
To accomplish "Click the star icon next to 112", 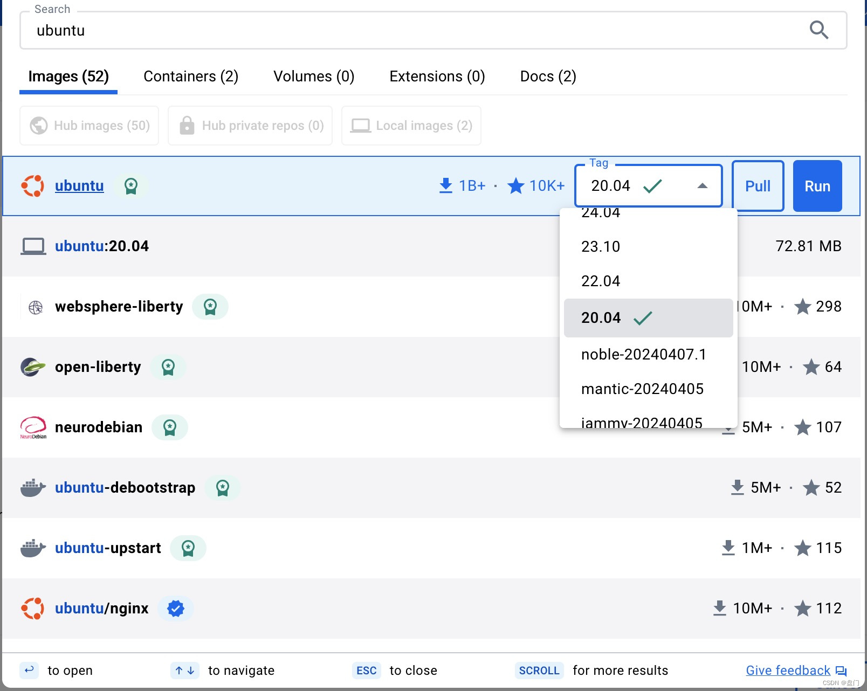I will [803, 609].
